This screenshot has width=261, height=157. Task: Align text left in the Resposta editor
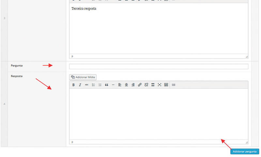coord(120,85)
